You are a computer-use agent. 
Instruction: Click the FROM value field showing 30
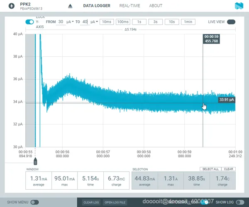click(61, 22)
